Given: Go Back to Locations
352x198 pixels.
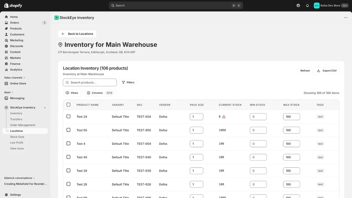Looking at the screenshot, I should 77,34.
